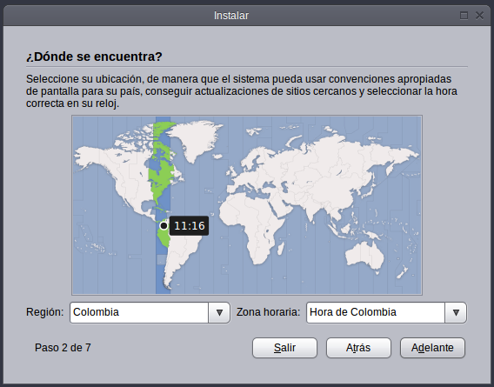Close the Instalar window
Image resolution: width=494 pixels, height=387 pixels.
479,16
